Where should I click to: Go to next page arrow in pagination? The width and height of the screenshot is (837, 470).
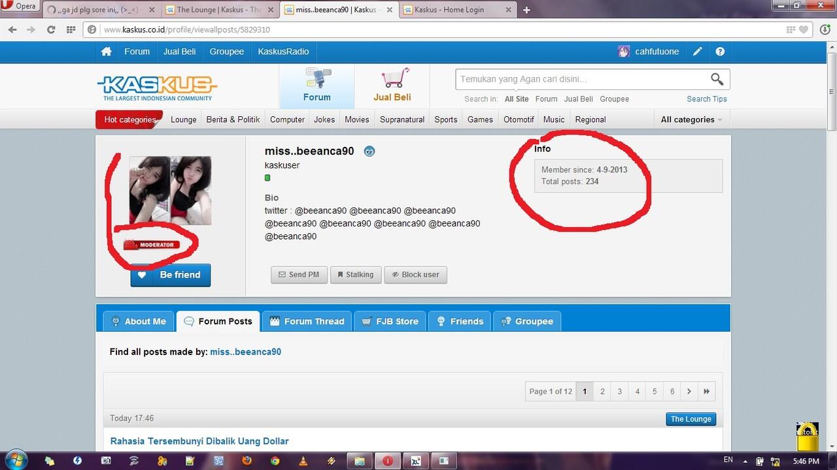coord(689,392)
